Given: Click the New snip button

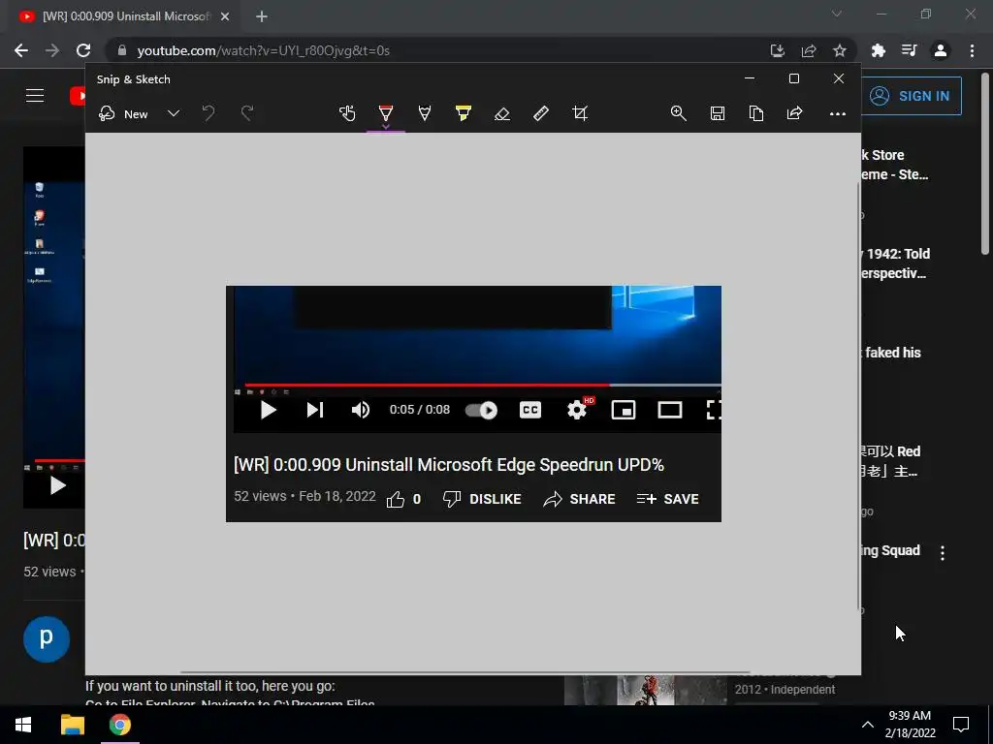Looking at the screenshot, I should 123,114.
